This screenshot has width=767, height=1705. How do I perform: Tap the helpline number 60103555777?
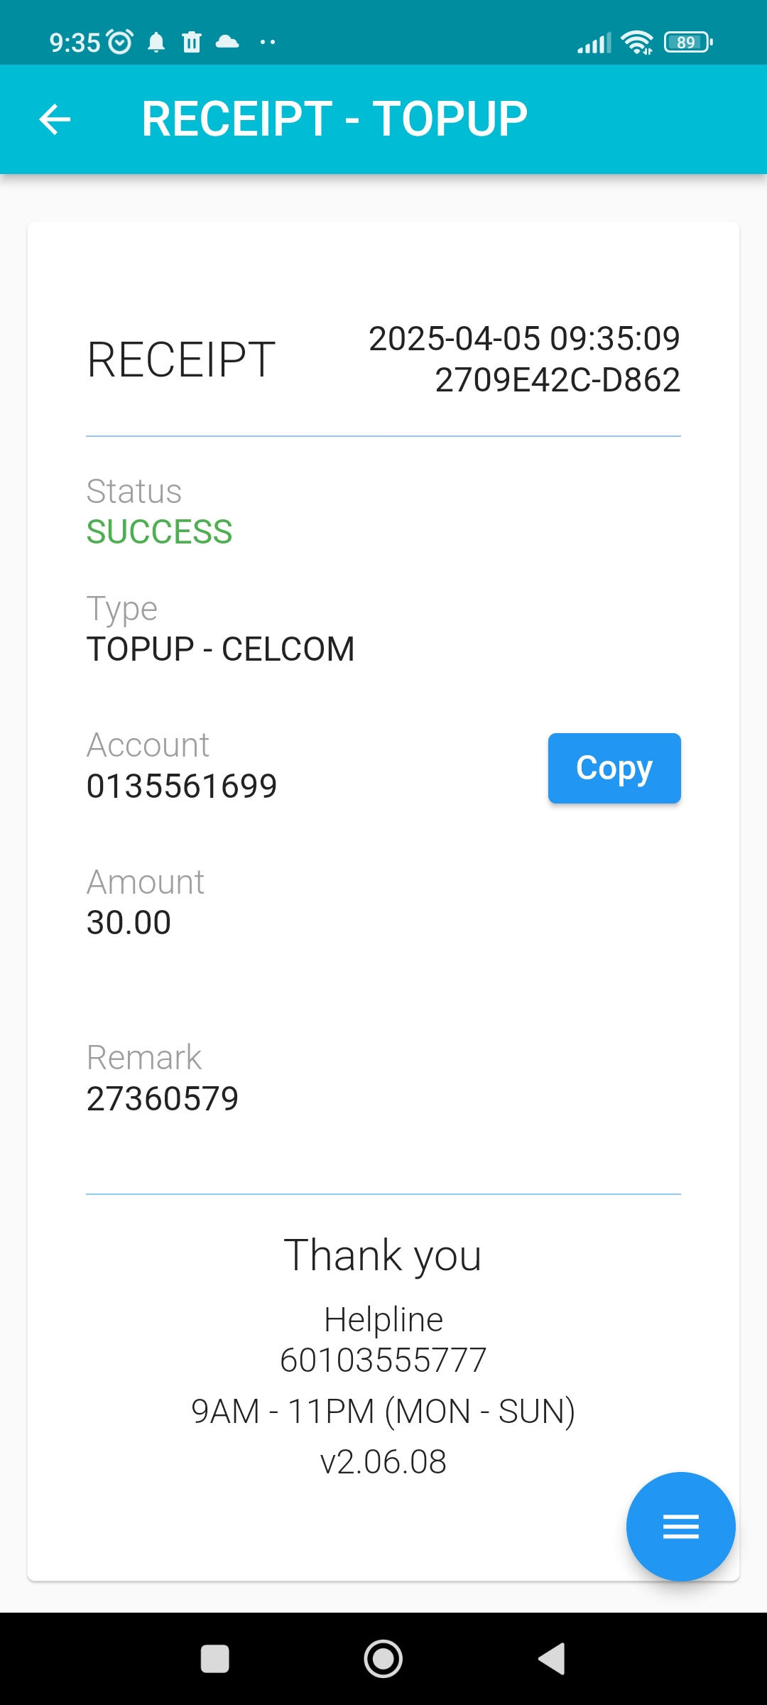point(383,1360)
